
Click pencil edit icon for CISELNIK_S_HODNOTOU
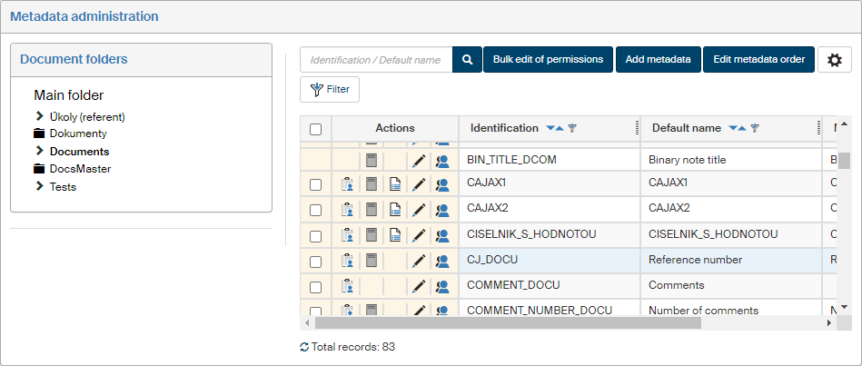(418, 236)
